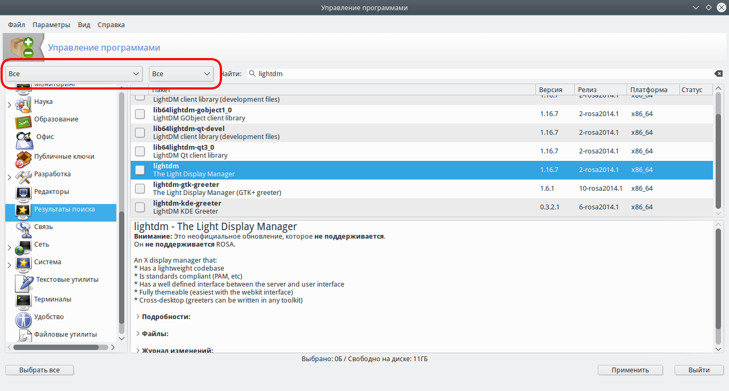The height and width of the screenshot is (391, 729).
Task: Click version 0.3.2.1 in the table
Action: pos(550,207)
